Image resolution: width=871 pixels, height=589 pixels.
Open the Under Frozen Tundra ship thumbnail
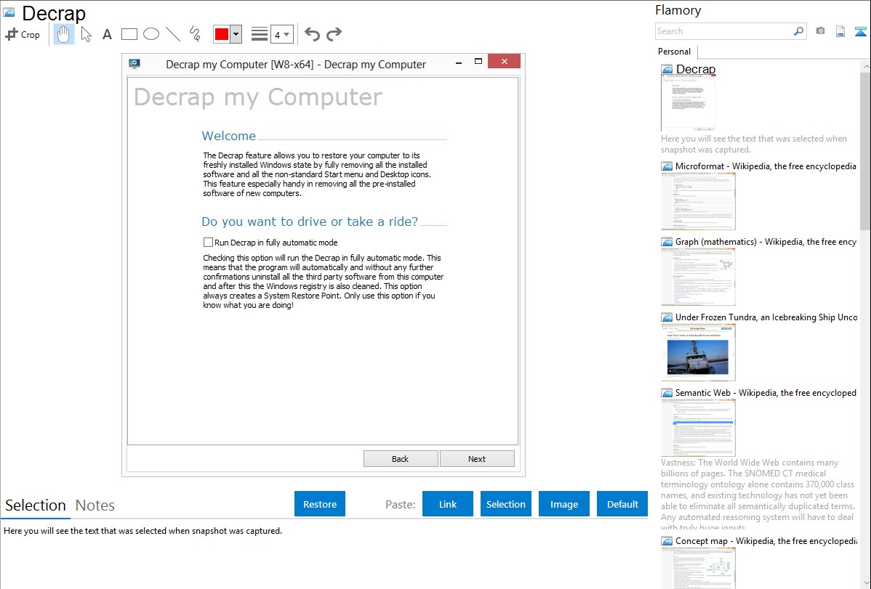point(698,352)
